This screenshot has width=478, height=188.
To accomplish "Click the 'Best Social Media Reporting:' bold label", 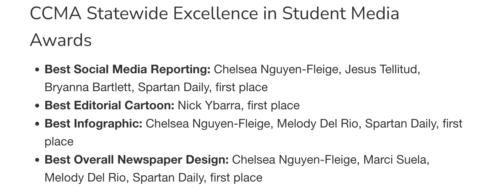I will [x=127, y=70].
